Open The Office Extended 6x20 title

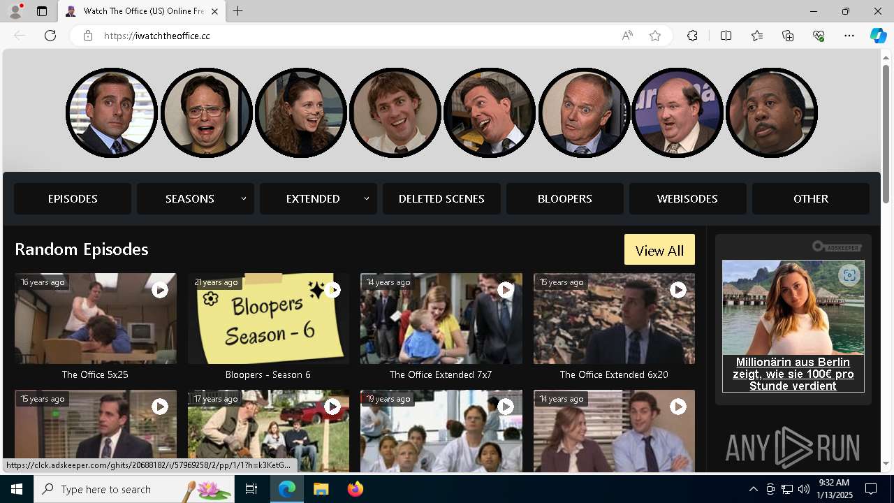click(x=614, y=374)
